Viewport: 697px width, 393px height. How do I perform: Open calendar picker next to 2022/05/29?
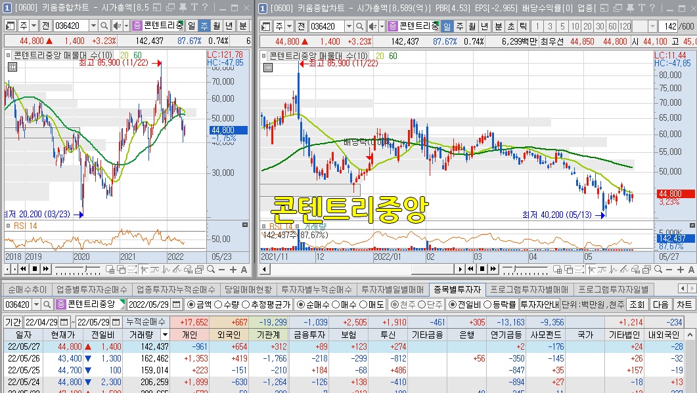(177, 304)
